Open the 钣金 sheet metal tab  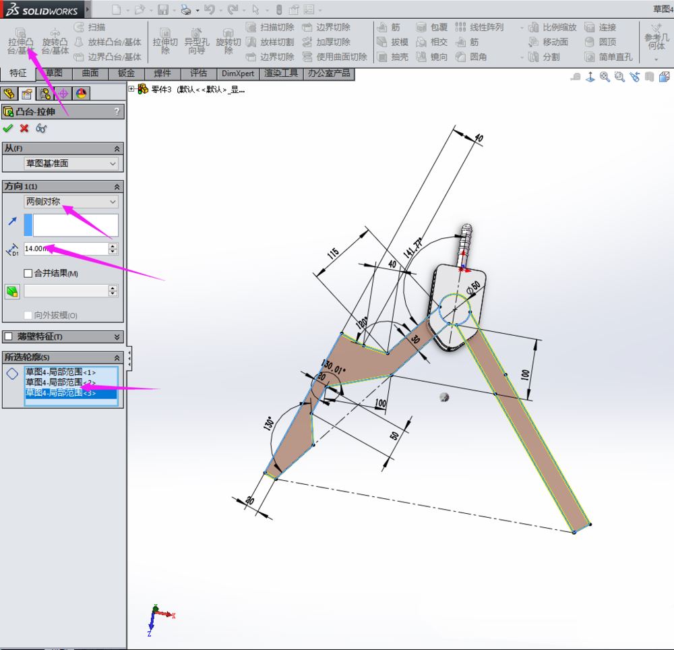click(126, 73)
